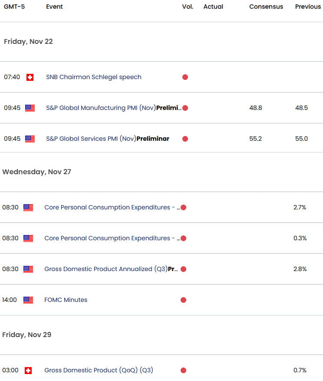The image size is (323, 381).
Task: Open S&P Global Manufacturing PMI event
Action: click(114, 108)
